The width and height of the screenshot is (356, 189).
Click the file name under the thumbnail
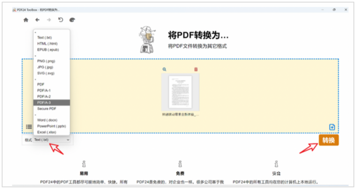tap(180, 114)
